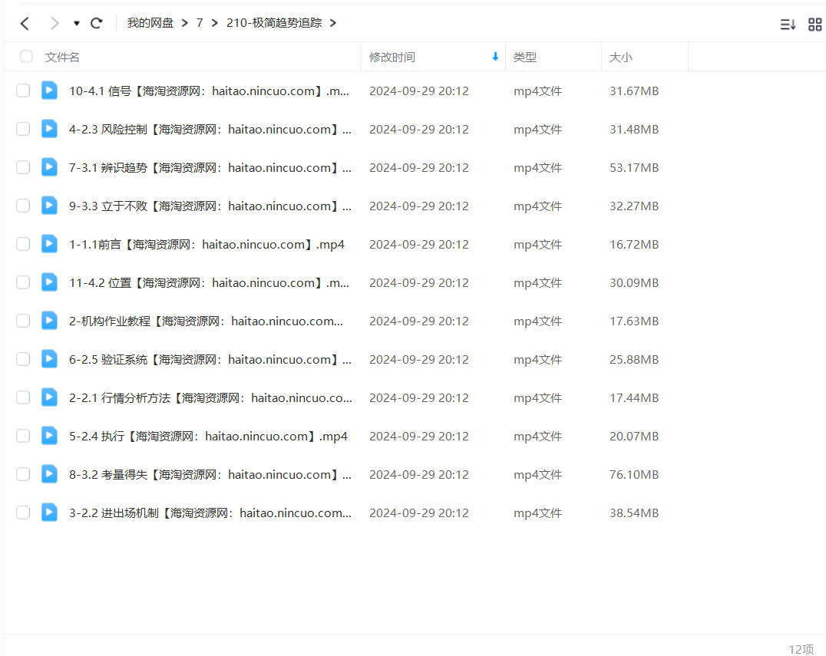
Task: Open file 8-3.2 考量得失 by its name
Action: point(210,474)
